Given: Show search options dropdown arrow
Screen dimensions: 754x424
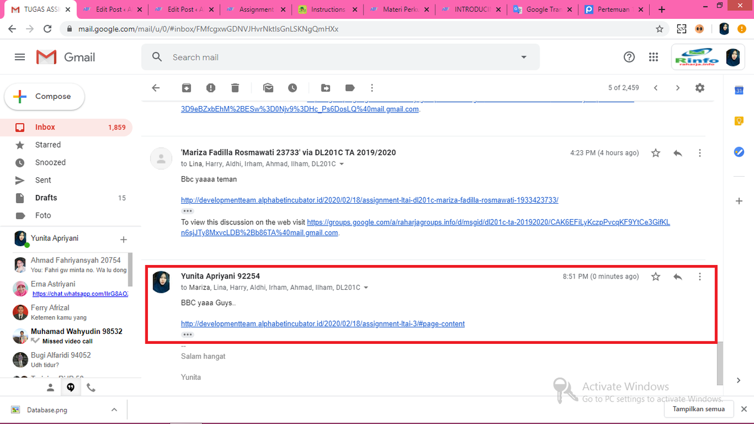Looking at the screenshot, I should (524, 57).
